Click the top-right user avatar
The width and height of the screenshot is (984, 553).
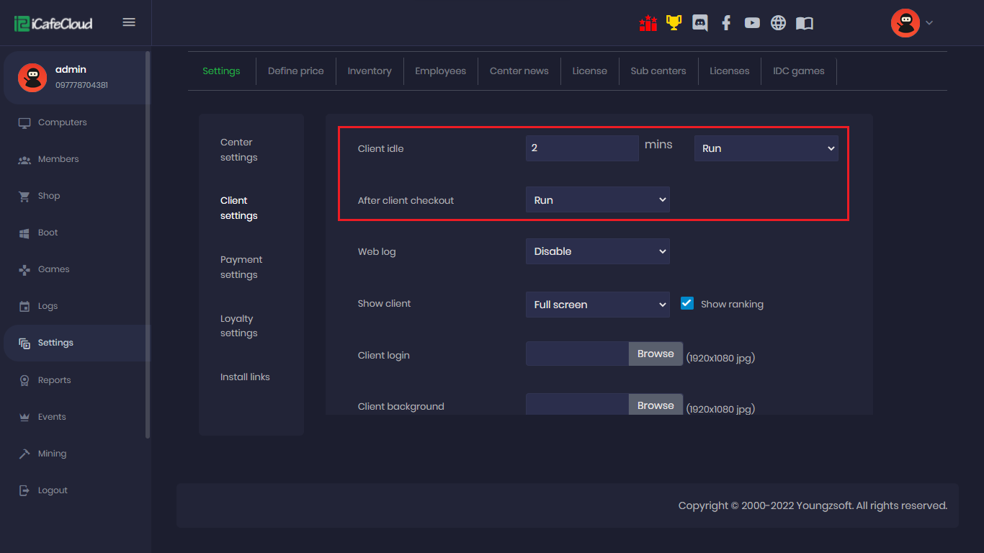[x=905, y=23]
